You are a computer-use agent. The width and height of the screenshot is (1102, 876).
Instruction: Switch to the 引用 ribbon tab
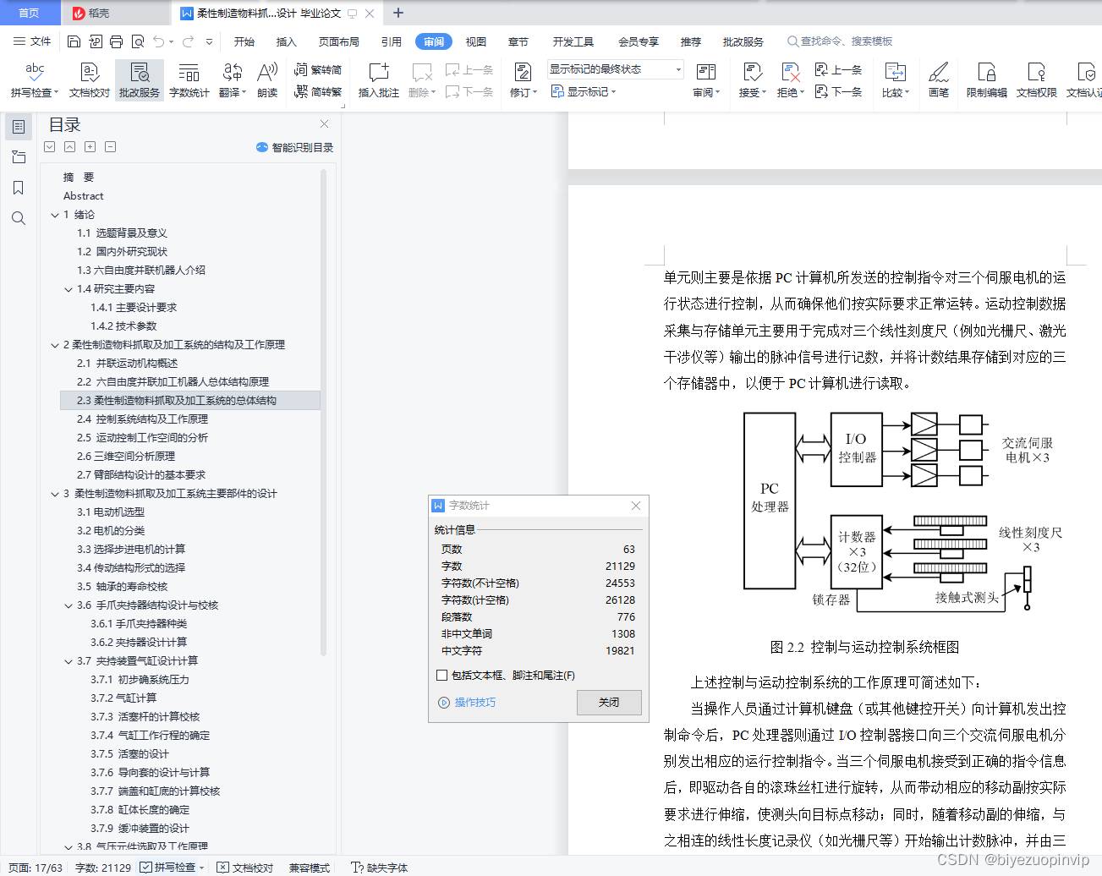(391, 41)
